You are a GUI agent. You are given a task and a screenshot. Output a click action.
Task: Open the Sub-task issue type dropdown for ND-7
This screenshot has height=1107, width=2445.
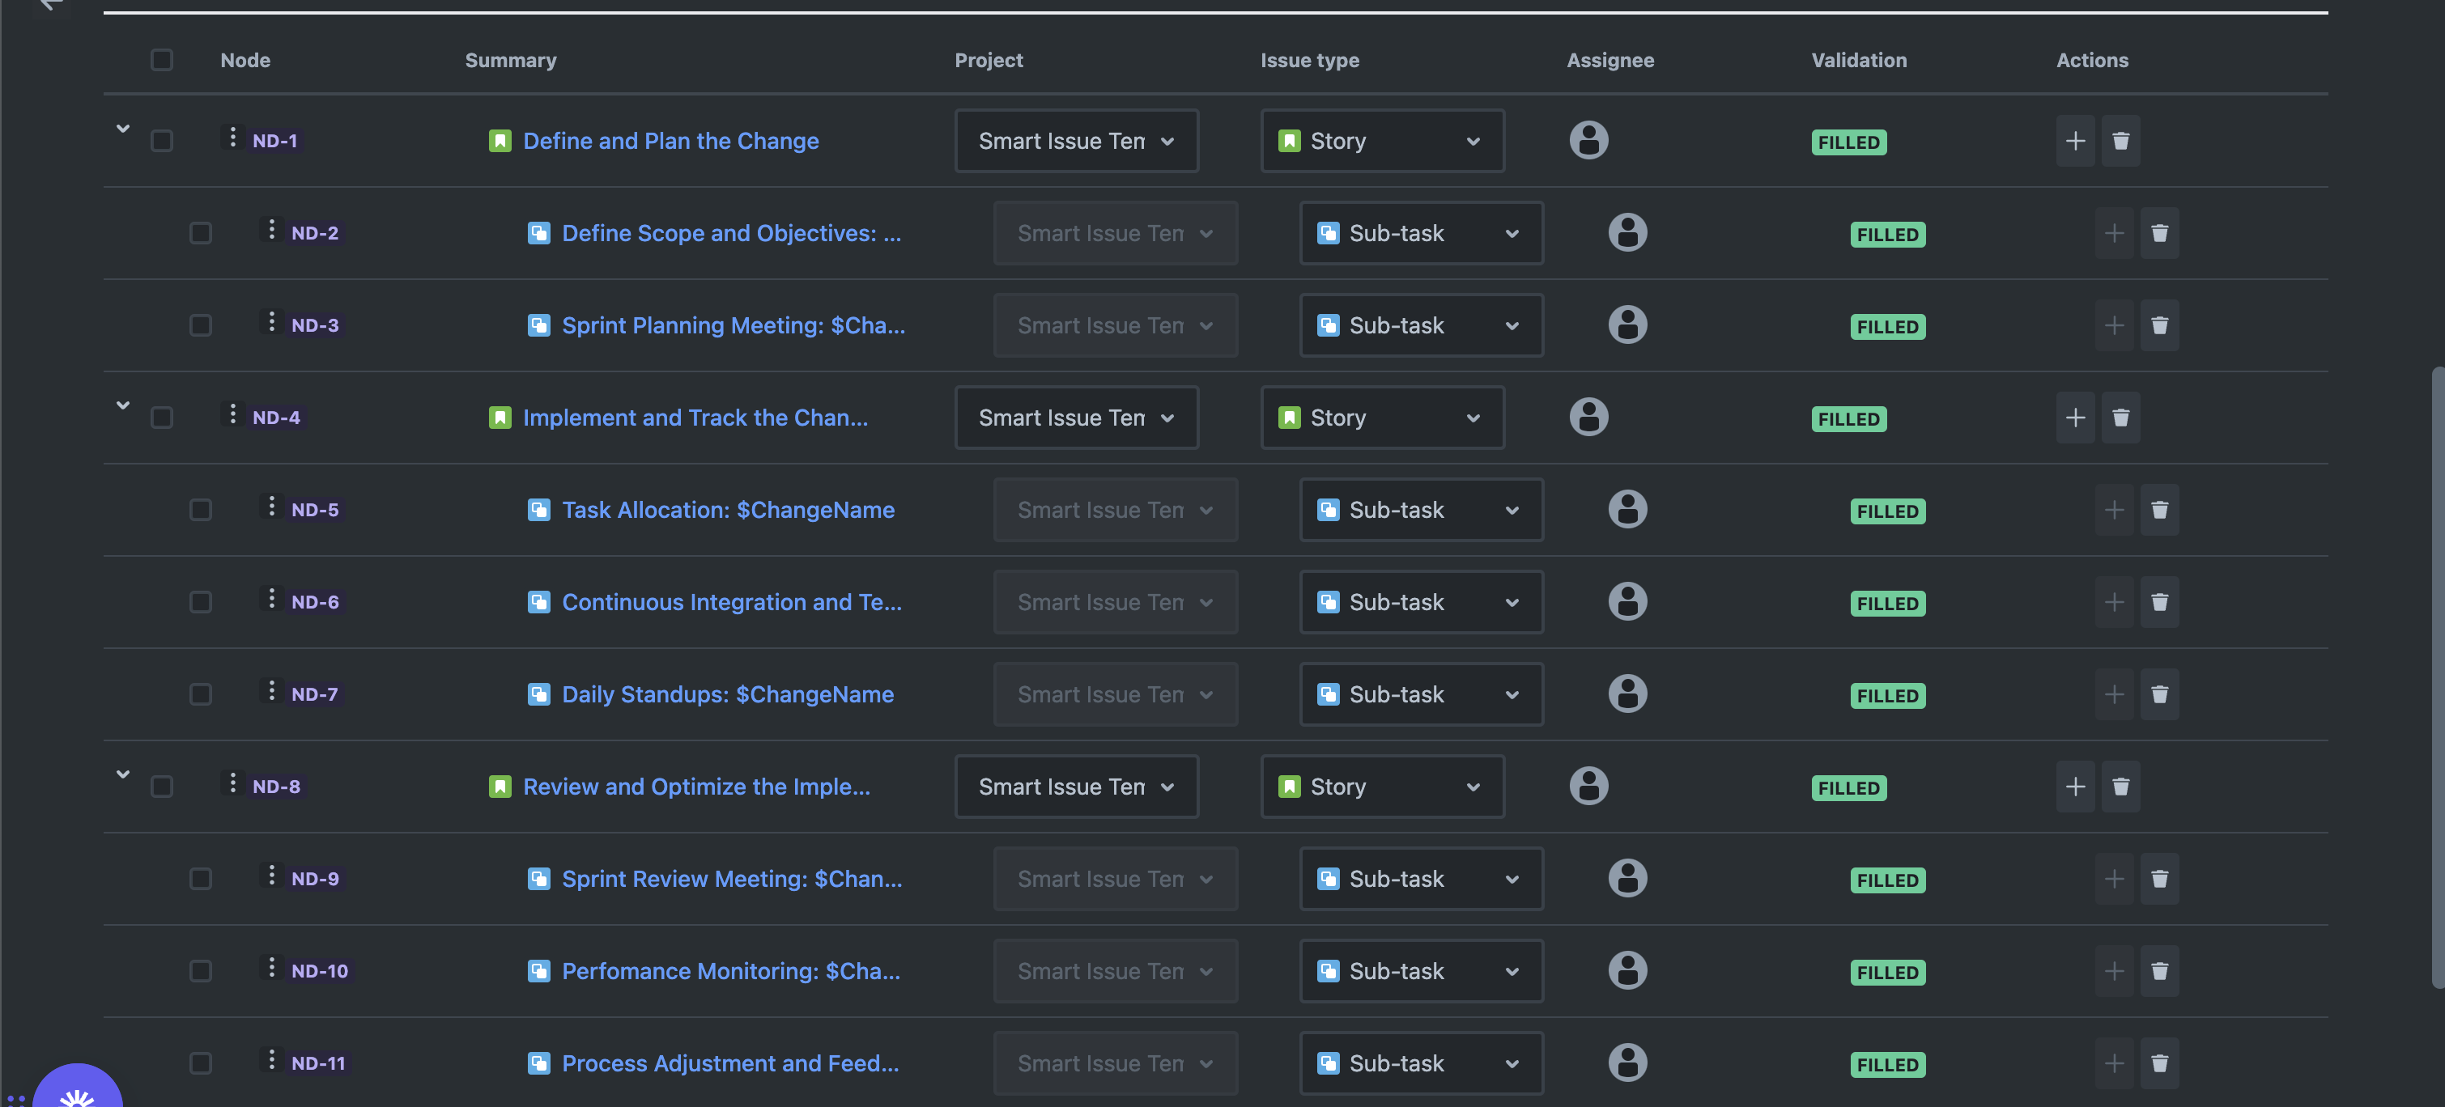click(x=1420, y=694)
